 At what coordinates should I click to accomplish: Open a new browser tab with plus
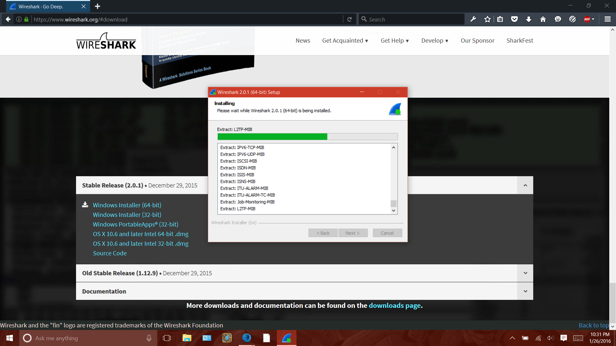click(x=98, y=6)
